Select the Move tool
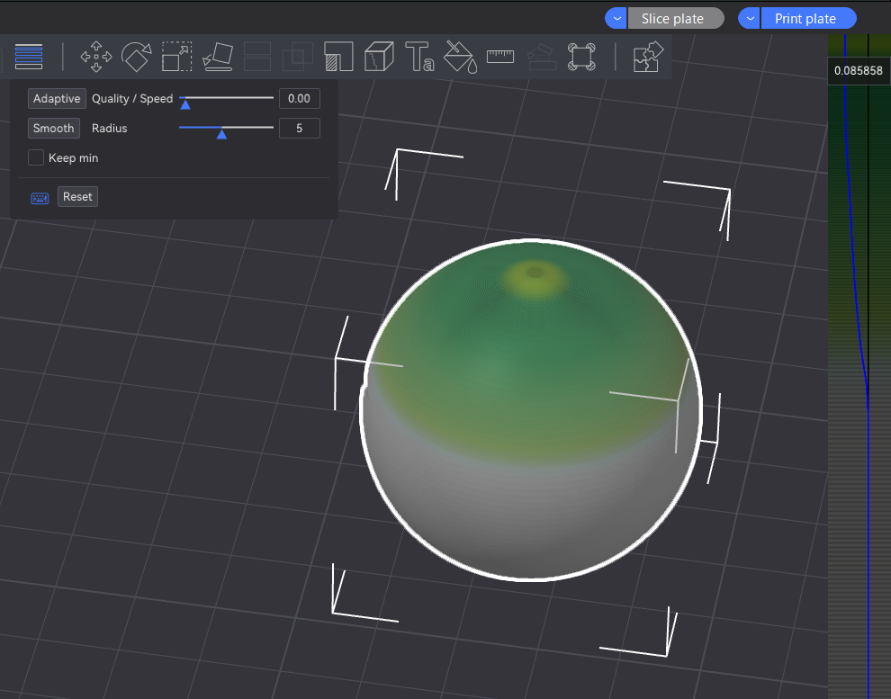Screen dimensions: 891x699 (95, 56)
